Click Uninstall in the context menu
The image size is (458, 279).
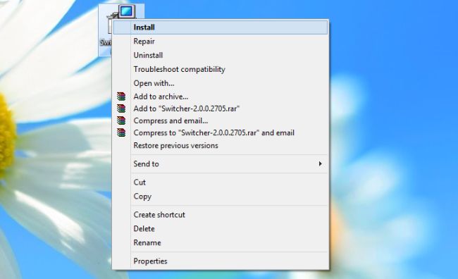coord(221,55)
